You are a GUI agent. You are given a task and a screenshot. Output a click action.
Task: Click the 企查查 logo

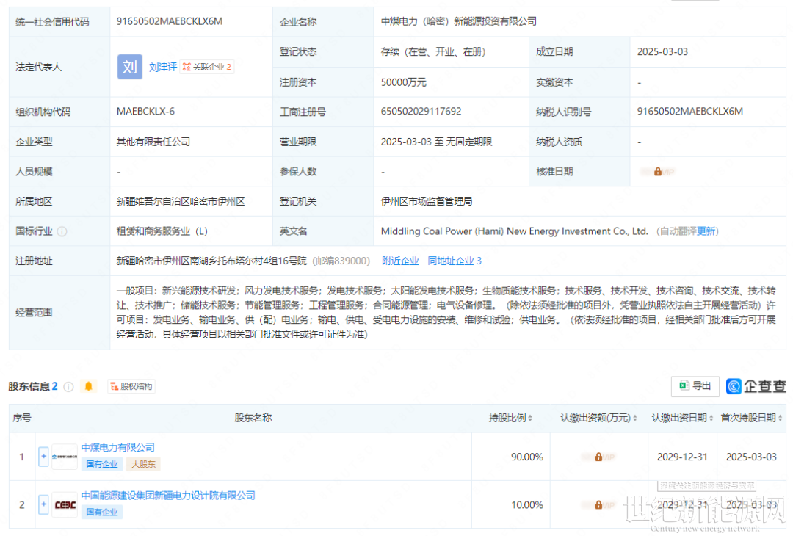(756, 386)
